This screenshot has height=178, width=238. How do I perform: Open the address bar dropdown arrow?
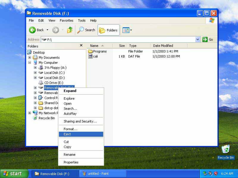click(197, 39)
